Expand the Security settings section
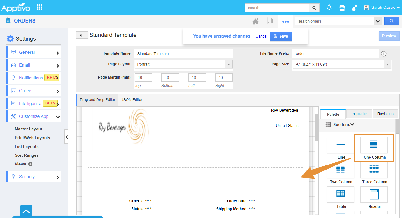Screen dimensions: 402x218 tap(33, 177)
